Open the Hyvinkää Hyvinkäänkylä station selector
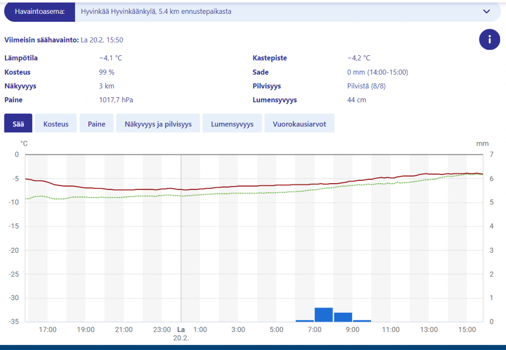 (x=287, y=12)
